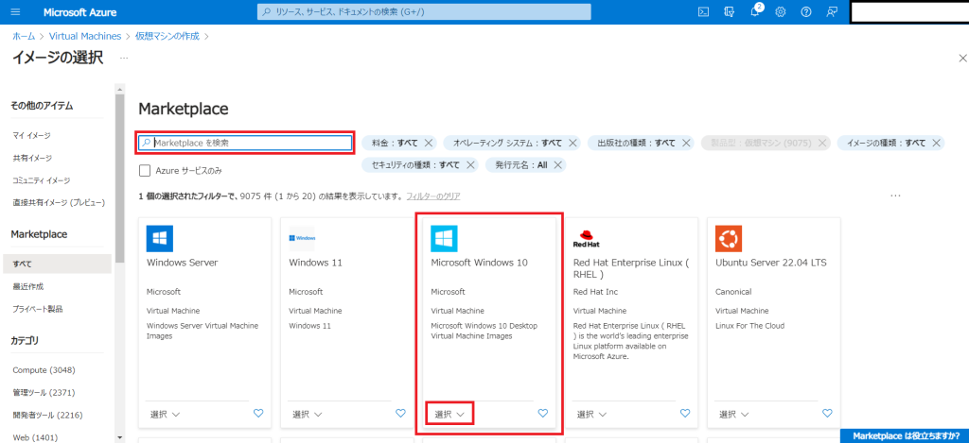Viewport: 969px width, 443px height.
Task: Go to Virtual Machines breadcrumb link
Action: [x=84, y=37]
